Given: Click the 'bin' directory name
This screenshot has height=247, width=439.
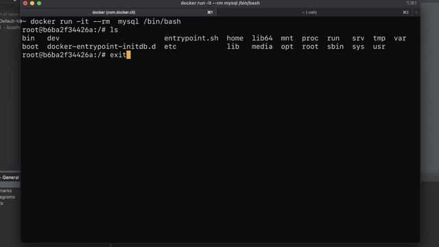Looking at the screenshot, I should click(28, 38).
